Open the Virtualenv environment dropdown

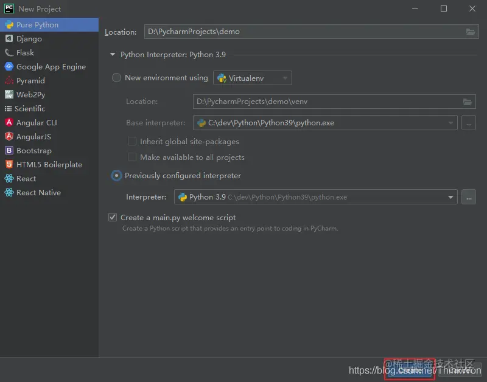[x=252, y=78]
